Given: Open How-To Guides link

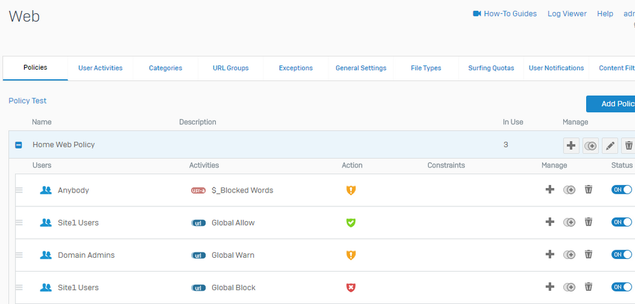Looking at the screenshot, I should click(505, 14).
